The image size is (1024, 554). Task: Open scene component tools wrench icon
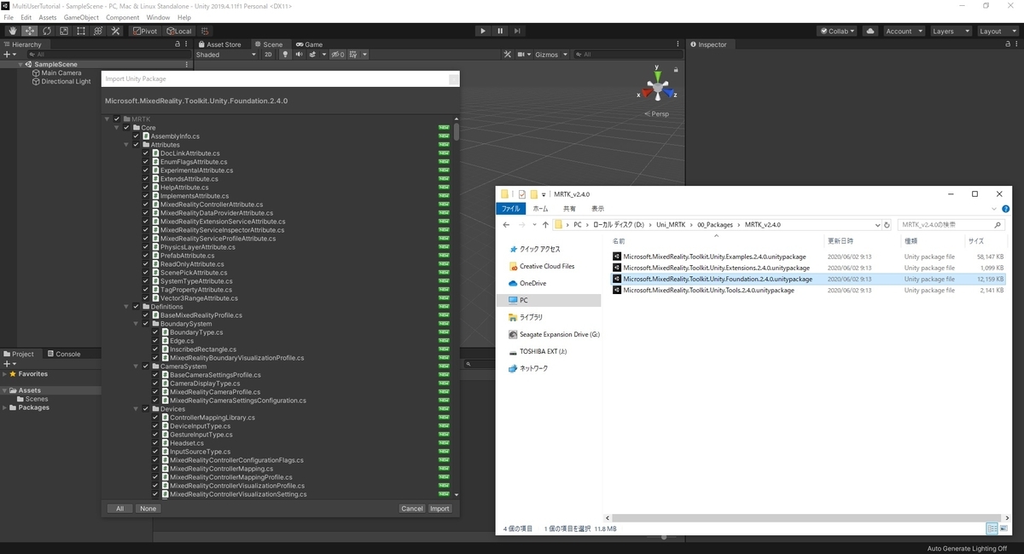coord(508,55)
